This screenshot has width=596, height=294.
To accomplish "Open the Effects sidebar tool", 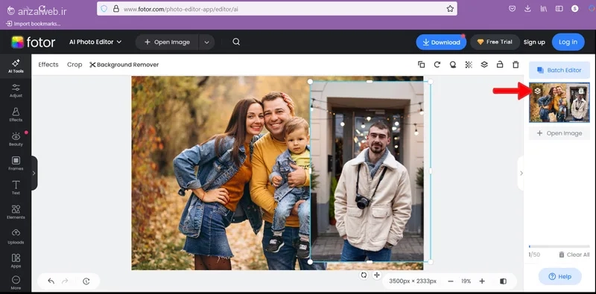I will 16,115.
